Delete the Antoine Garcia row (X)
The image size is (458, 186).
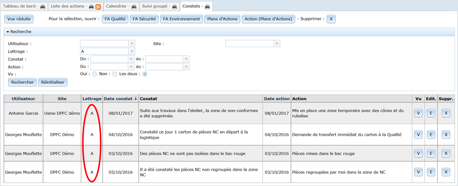(446, 113)
